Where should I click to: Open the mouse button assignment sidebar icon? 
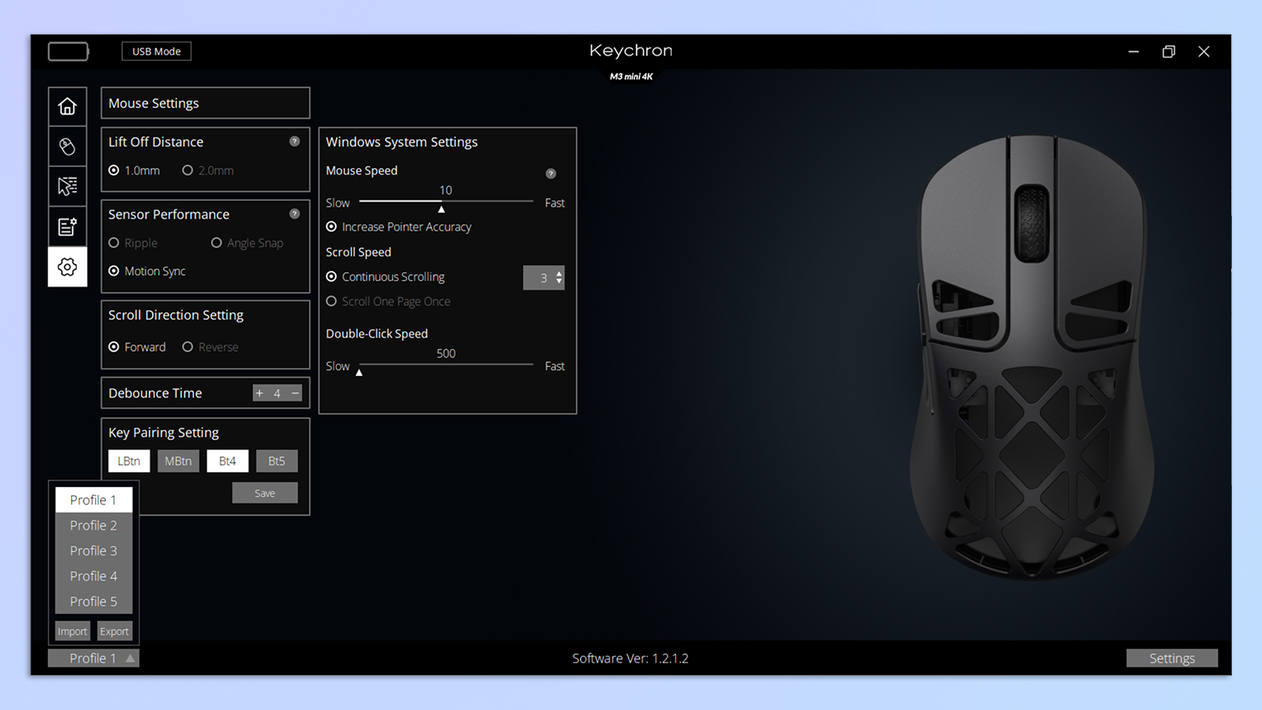click(68, 146)
